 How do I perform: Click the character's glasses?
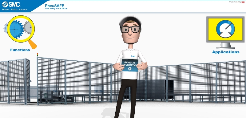click(130, 29)
